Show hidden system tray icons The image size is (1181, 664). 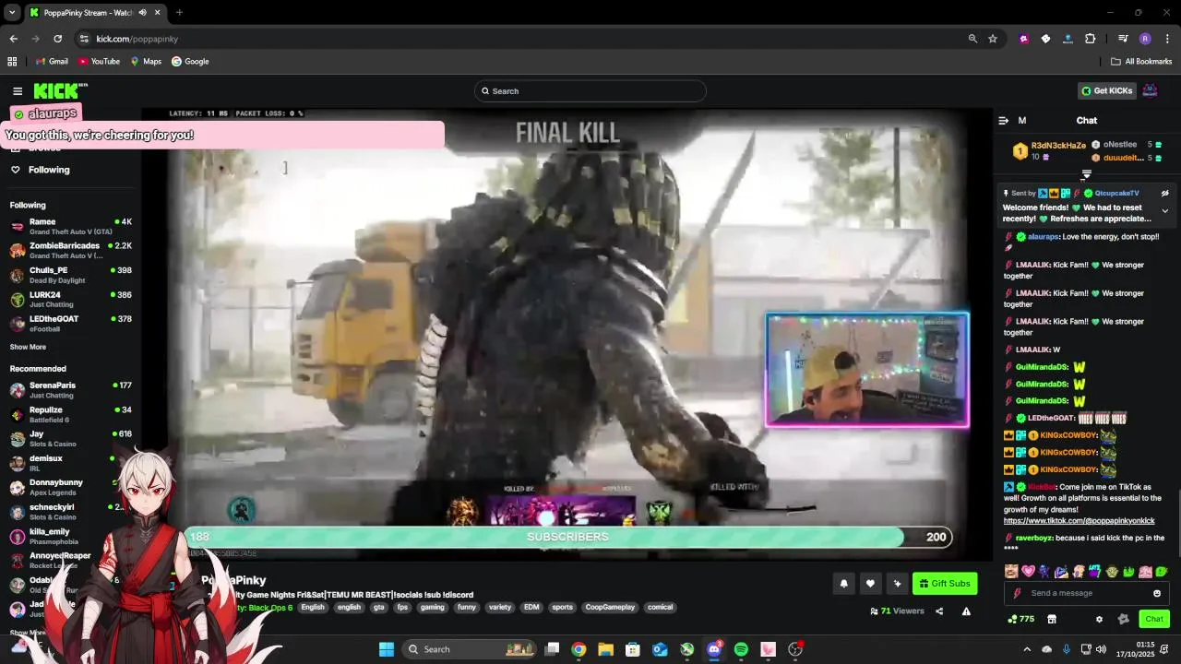coord(1027,649)
